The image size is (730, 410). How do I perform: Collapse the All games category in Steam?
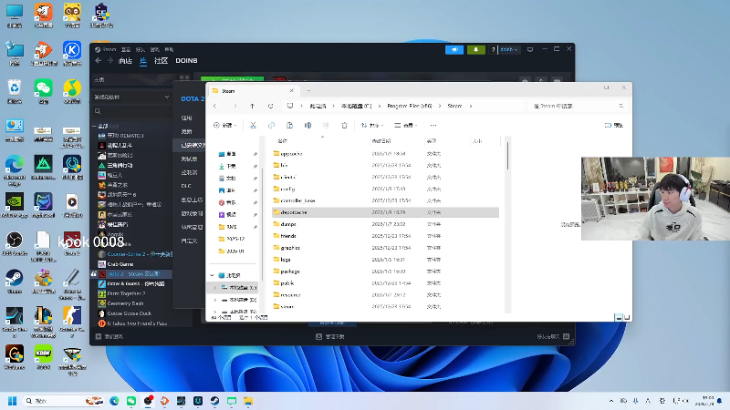click(x=95, y=126)
